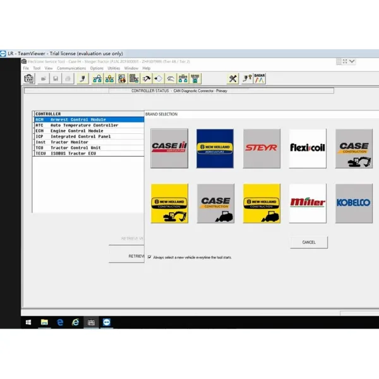Launch Internet Explorer from the taskbar
379x379 pixels.
point(75,322)
